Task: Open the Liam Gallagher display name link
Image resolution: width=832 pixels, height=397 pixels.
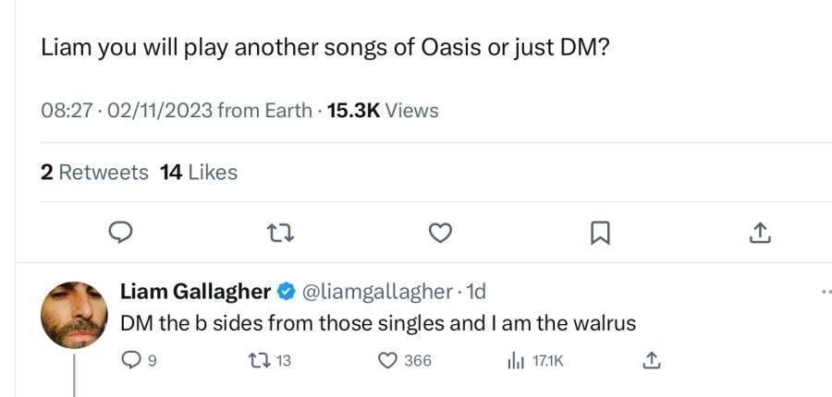Action: pos(195,292)
